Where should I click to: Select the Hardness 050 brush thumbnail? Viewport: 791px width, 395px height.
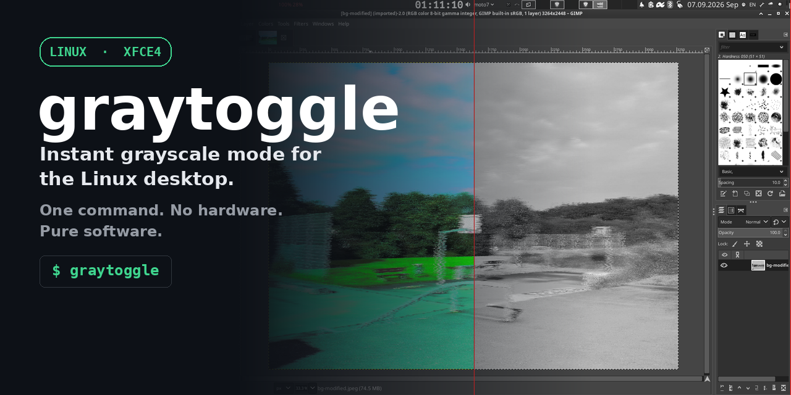click(x=750, y=79)
